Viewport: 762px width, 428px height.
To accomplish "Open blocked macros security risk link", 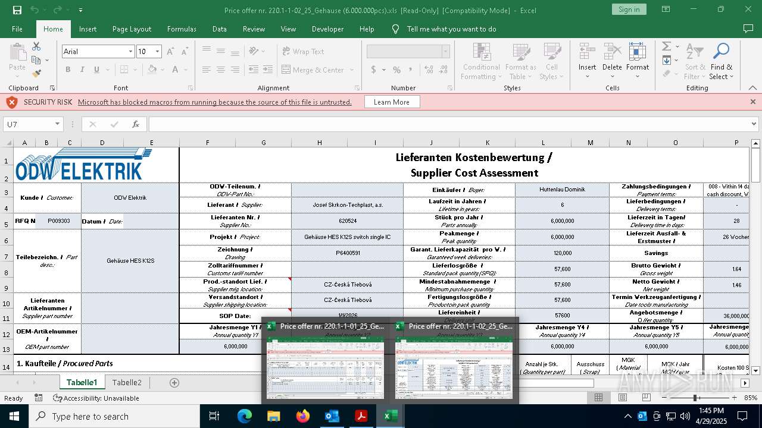I will [215, 102].
